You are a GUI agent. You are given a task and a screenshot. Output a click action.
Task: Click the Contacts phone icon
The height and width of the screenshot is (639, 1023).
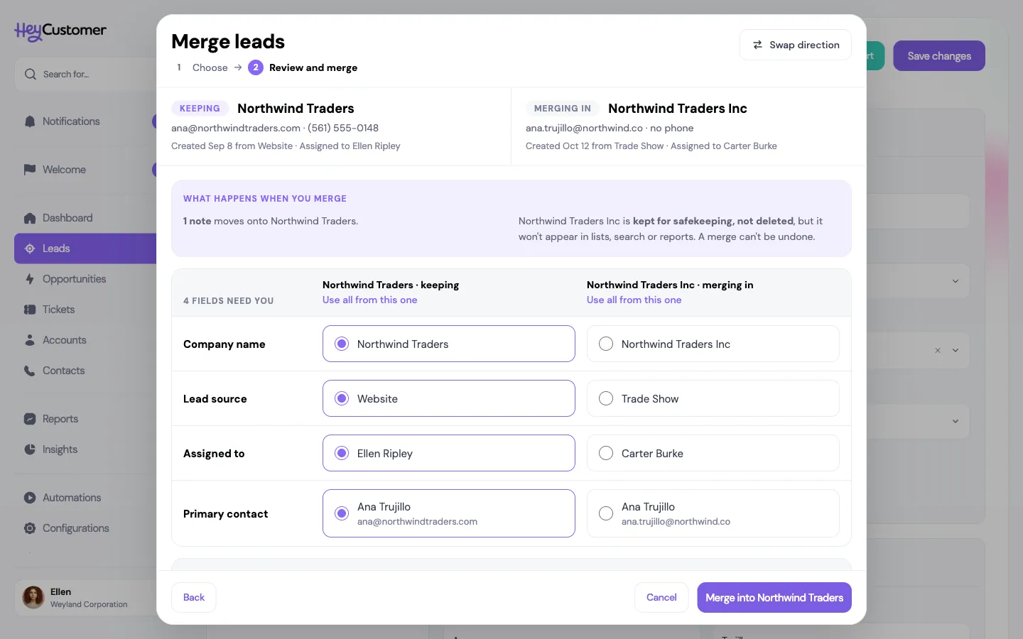(30, 371)
